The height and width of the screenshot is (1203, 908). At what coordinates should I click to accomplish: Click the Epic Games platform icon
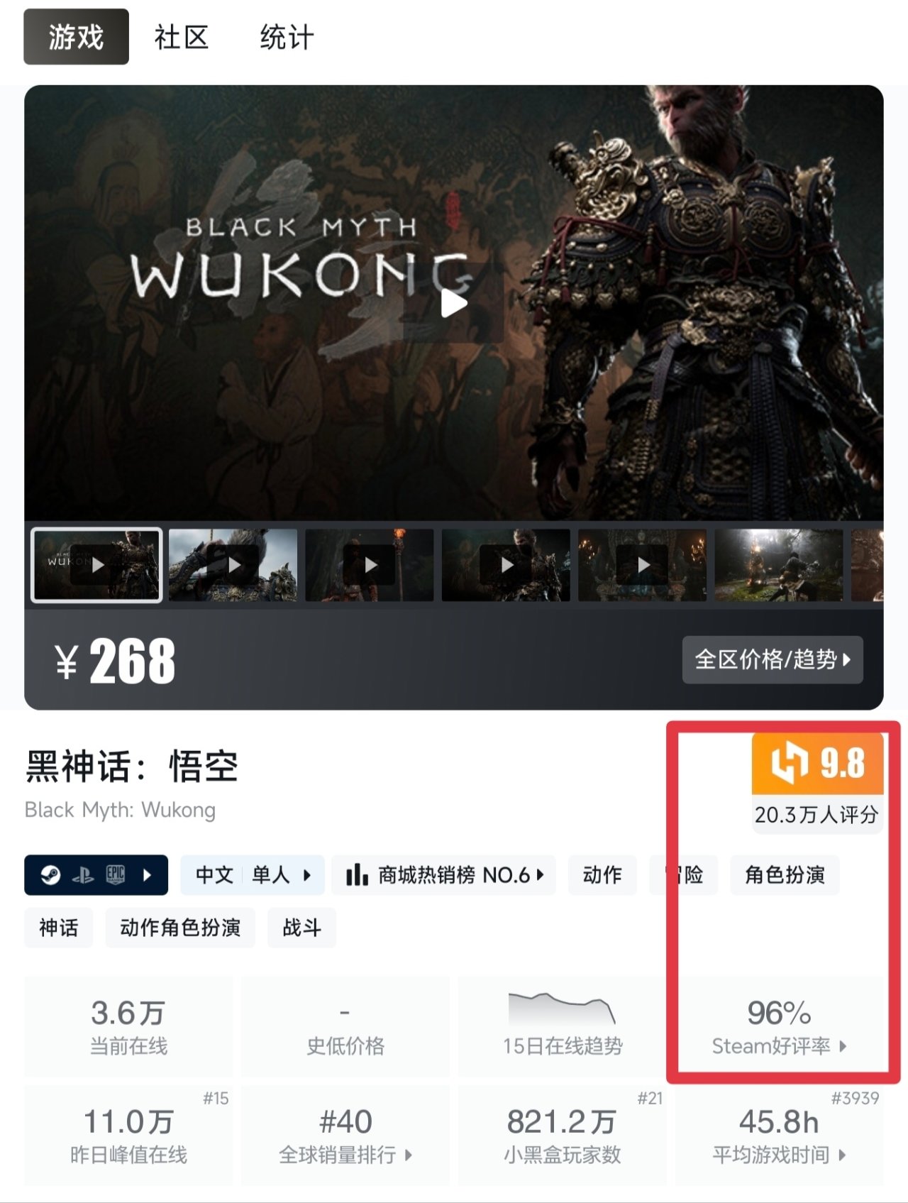tap(115, 875)
